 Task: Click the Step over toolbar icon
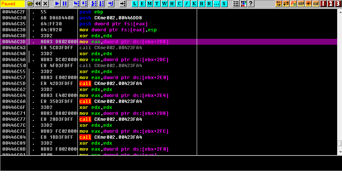pyautogui.click(x=84, y=3)
